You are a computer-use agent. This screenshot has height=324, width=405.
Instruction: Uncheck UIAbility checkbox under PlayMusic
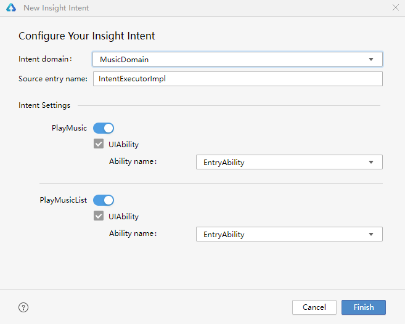[99, 144]
